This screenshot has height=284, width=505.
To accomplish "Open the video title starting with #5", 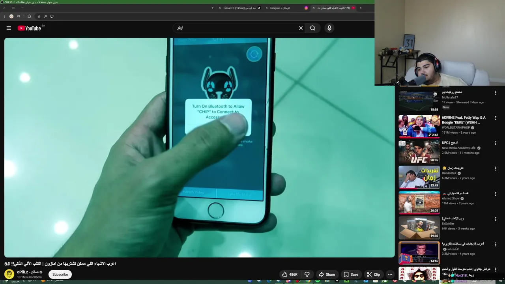I will (60, 263).
